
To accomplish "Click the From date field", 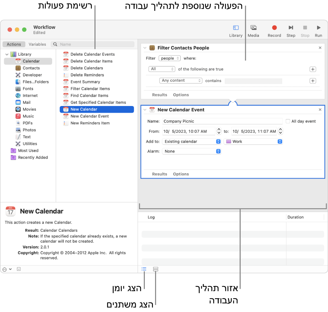I will pos(189,131).
